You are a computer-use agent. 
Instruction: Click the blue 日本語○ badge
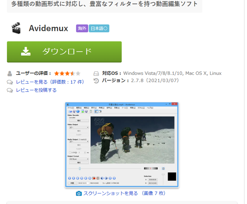(x=99, y=28)
